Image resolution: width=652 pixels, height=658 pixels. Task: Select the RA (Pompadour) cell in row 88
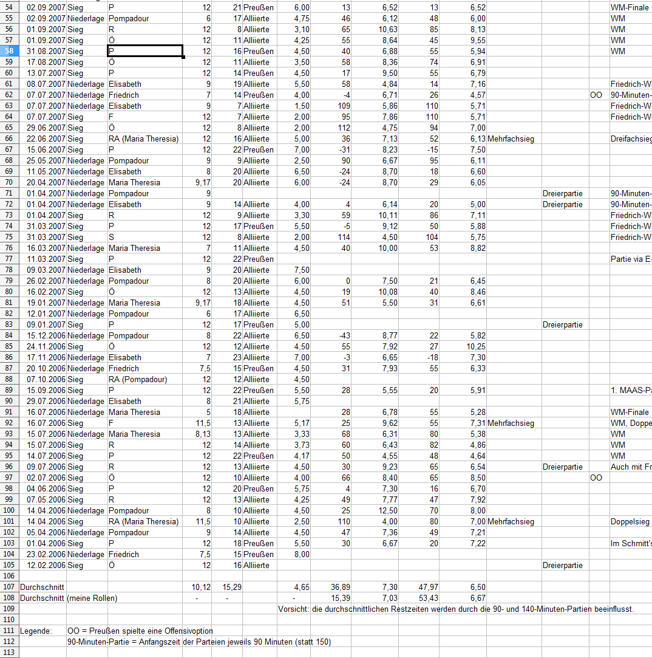[x=145, y=379]
